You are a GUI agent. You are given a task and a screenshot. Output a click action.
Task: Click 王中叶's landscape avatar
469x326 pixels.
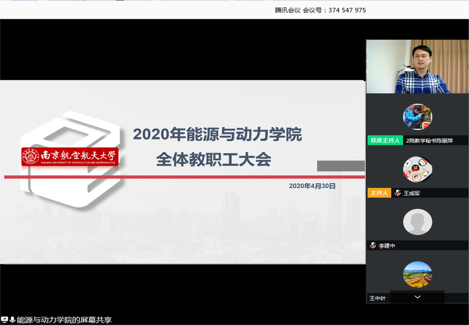pyautogui.click(x=417, y=274)
